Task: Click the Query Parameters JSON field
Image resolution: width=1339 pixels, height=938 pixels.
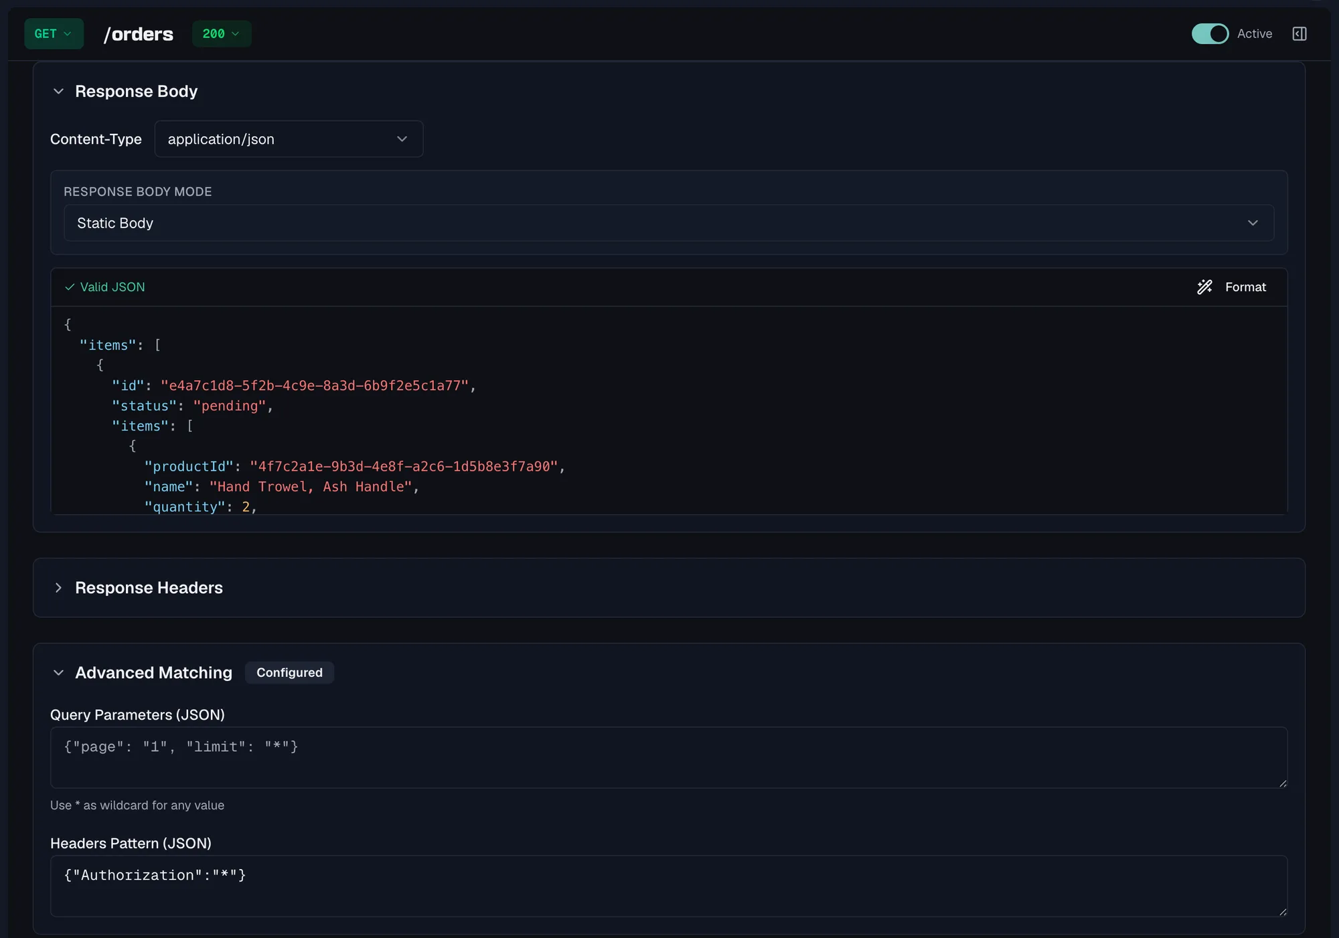Action: 668,757
